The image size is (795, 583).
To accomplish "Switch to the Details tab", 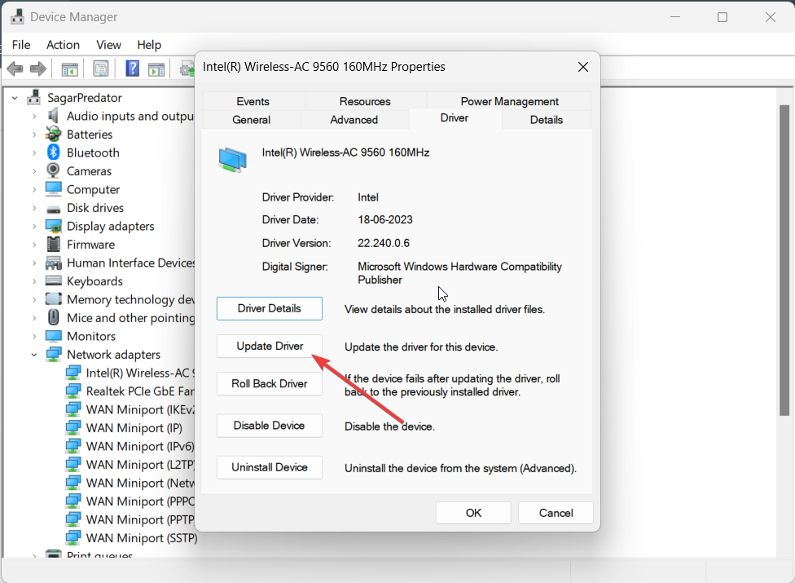I will pos(546,120).
